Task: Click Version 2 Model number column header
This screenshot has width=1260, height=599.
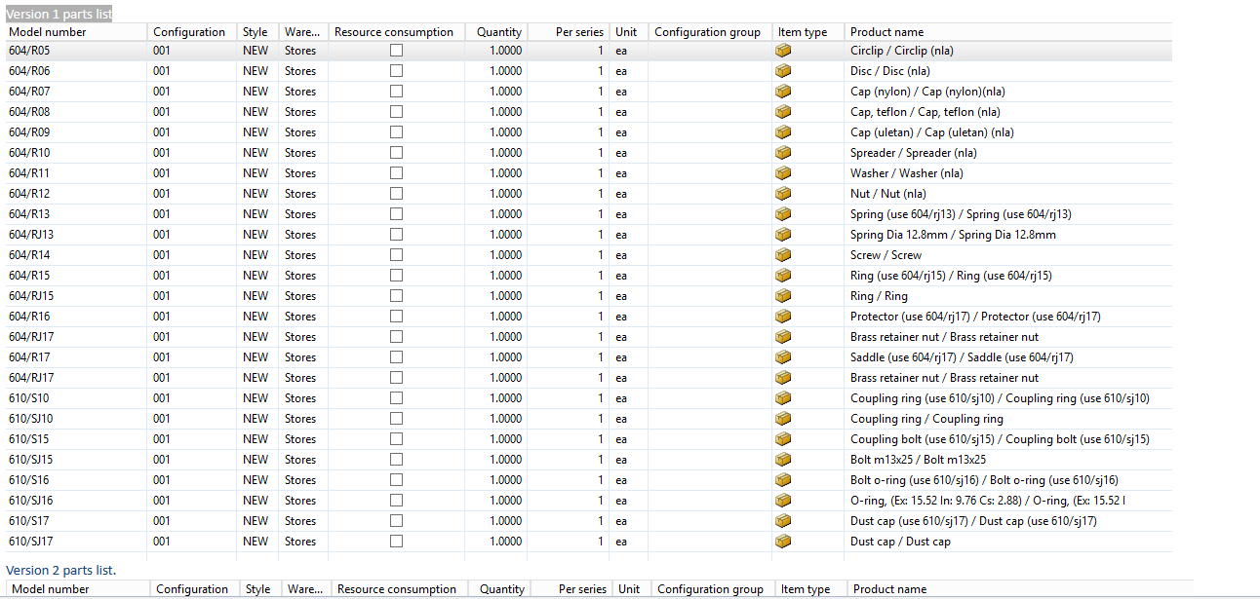Action: [x=78, y=589]
